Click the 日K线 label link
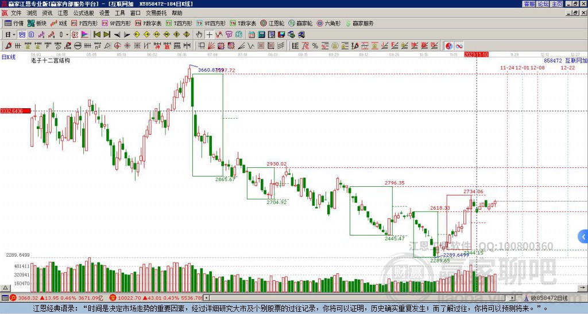The image size is (588, 314). [x=8, y=57]
